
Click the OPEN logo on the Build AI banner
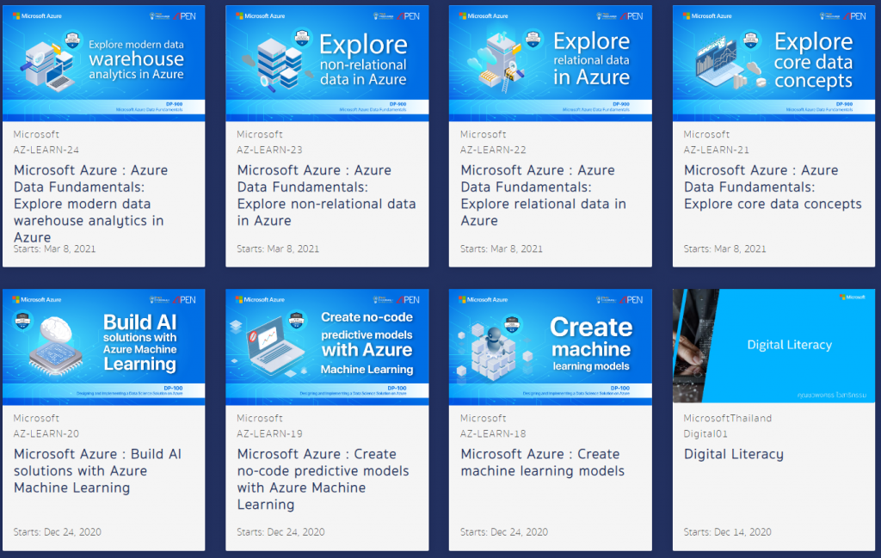tap(184, 300)
